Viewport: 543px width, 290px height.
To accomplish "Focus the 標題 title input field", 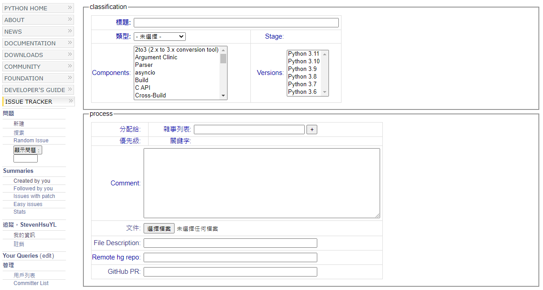I will [x=236, y=23].
